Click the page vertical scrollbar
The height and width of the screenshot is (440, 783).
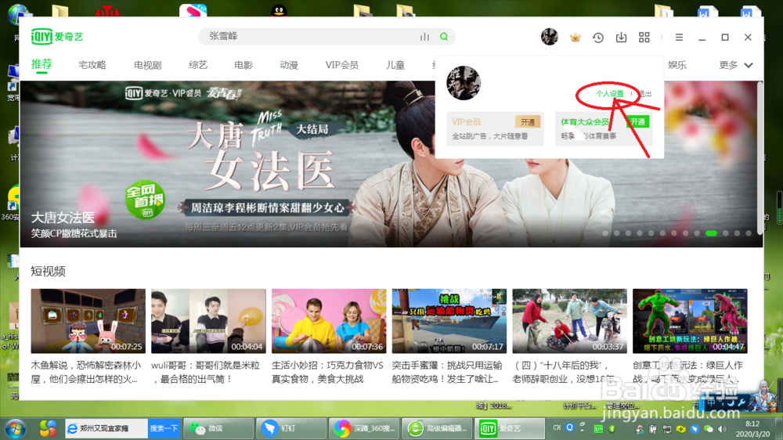coord(760,157)
